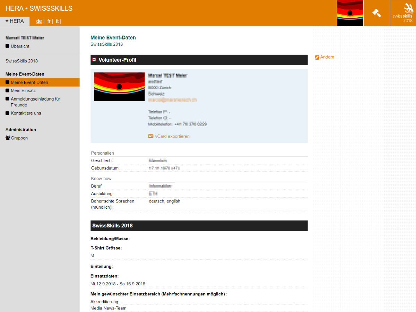Click the 'Geschlecht:' label
Screen dimensions: 416x312
click(102, 161)
